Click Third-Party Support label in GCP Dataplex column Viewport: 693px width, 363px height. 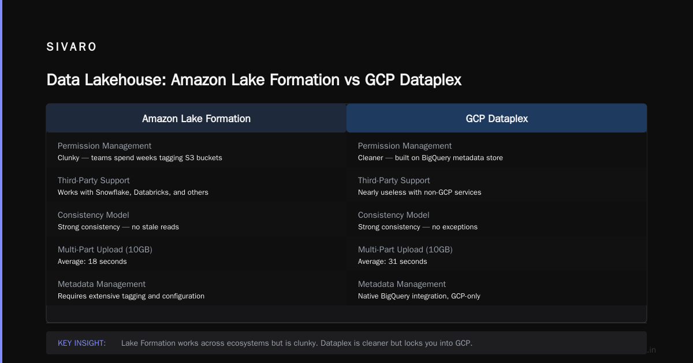pyautogui.click(x=394, y=180)
